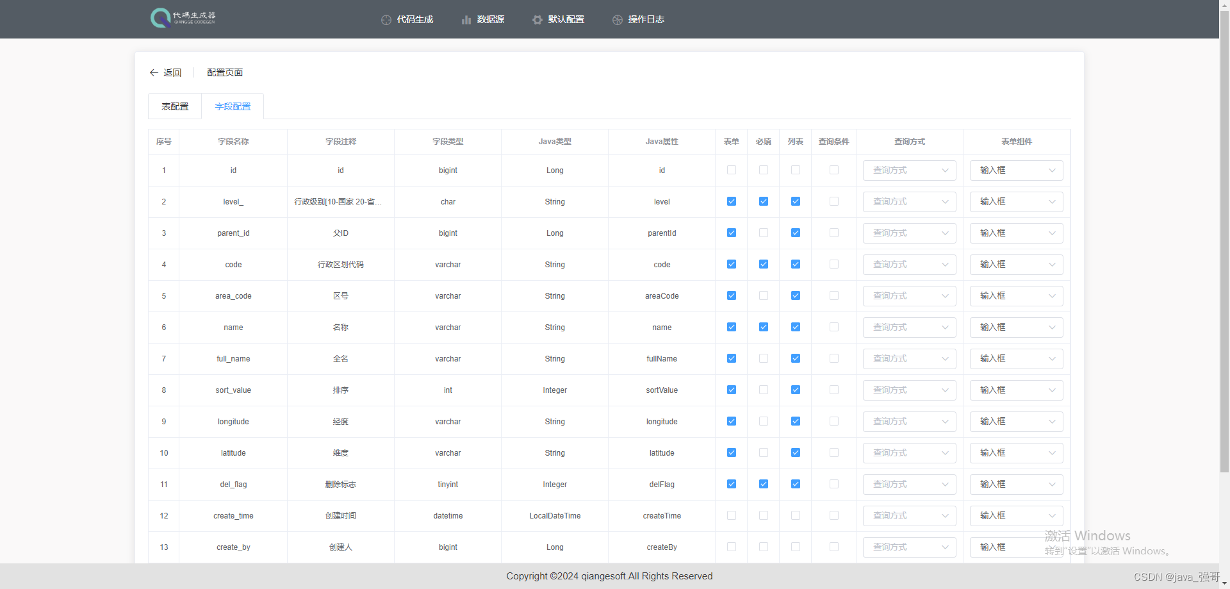1230x589 pixels.
Task: Open 表单组件 dropdown for create_time row
Action: coord(1017,516)
